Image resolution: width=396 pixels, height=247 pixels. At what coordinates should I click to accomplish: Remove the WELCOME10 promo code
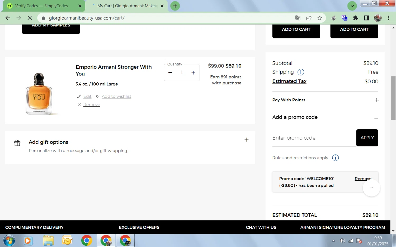pos(363,179)
